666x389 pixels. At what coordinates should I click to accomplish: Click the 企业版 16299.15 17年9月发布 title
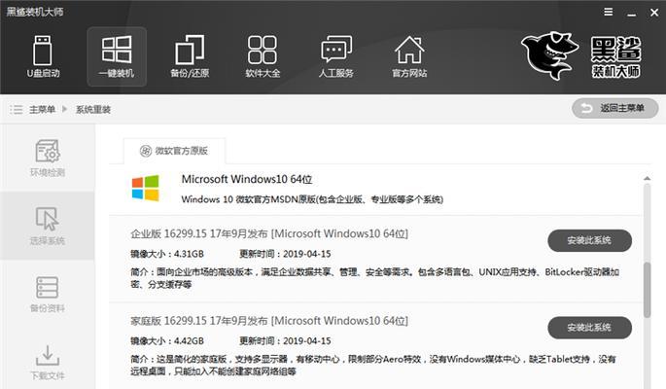[269, 234]
